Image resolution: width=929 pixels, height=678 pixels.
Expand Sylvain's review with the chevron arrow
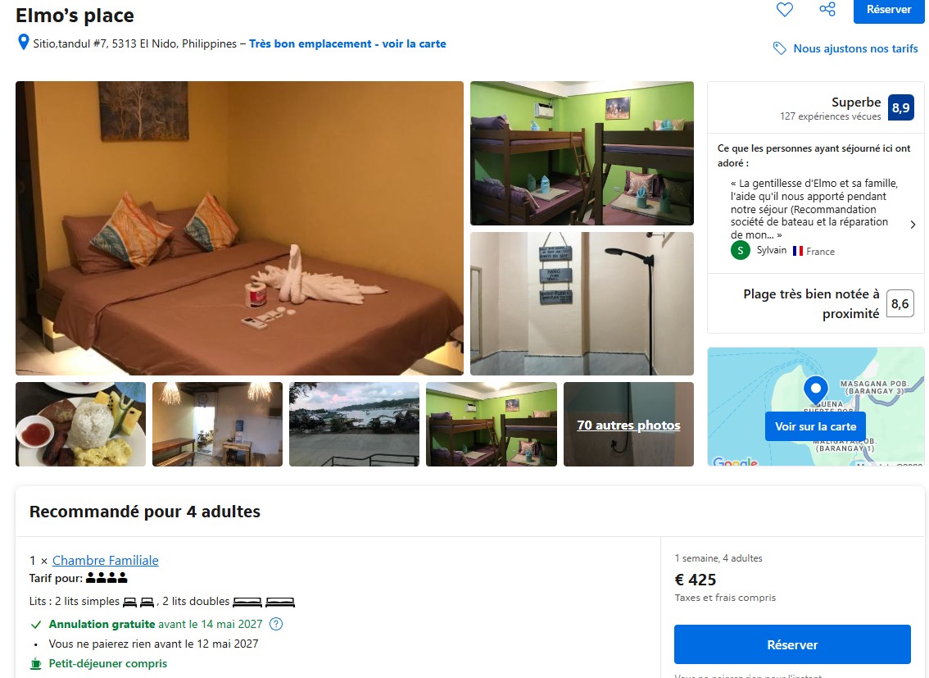[913, 225]
